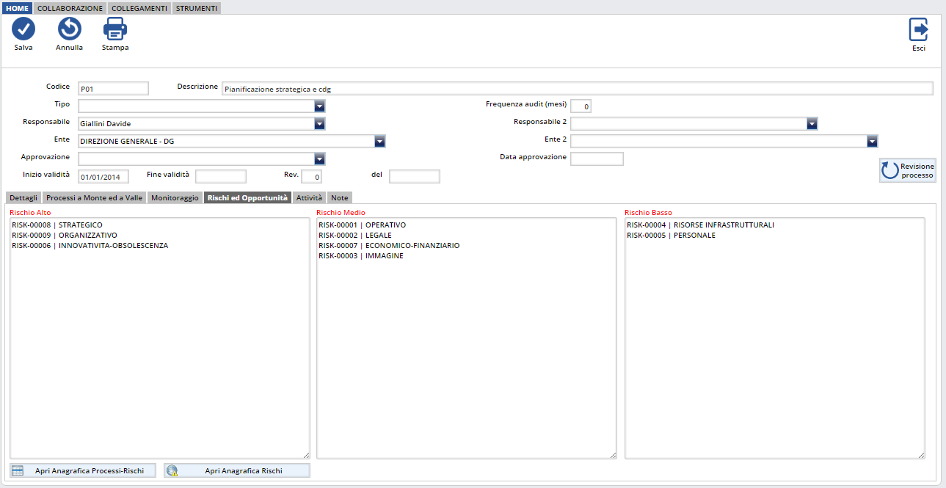This screenshot has height=488, width=946.
Task: Click the Salva checkmark icon
Action: pos(23,29)
